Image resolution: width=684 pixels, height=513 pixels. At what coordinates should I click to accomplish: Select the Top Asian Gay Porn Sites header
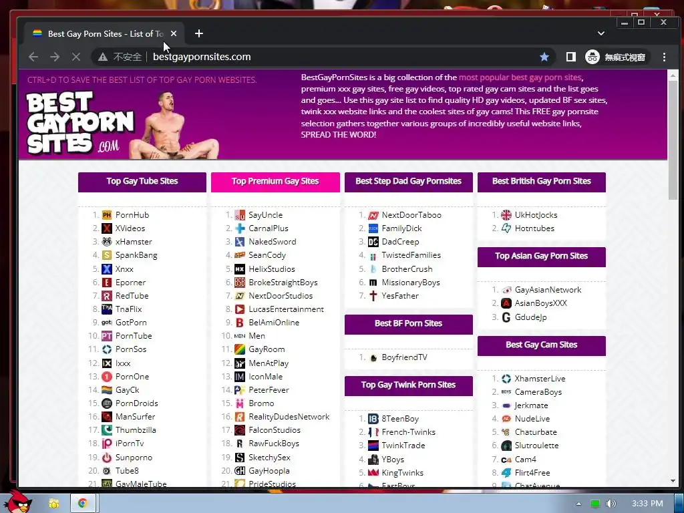[x=541, y=256]
